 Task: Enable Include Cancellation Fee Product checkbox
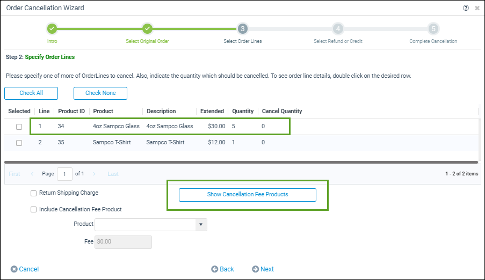pos(33,210)
